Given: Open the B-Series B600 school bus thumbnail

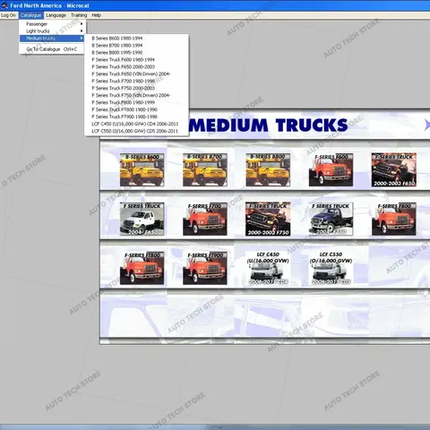Looking at the screenshot, I should (142, 170).
